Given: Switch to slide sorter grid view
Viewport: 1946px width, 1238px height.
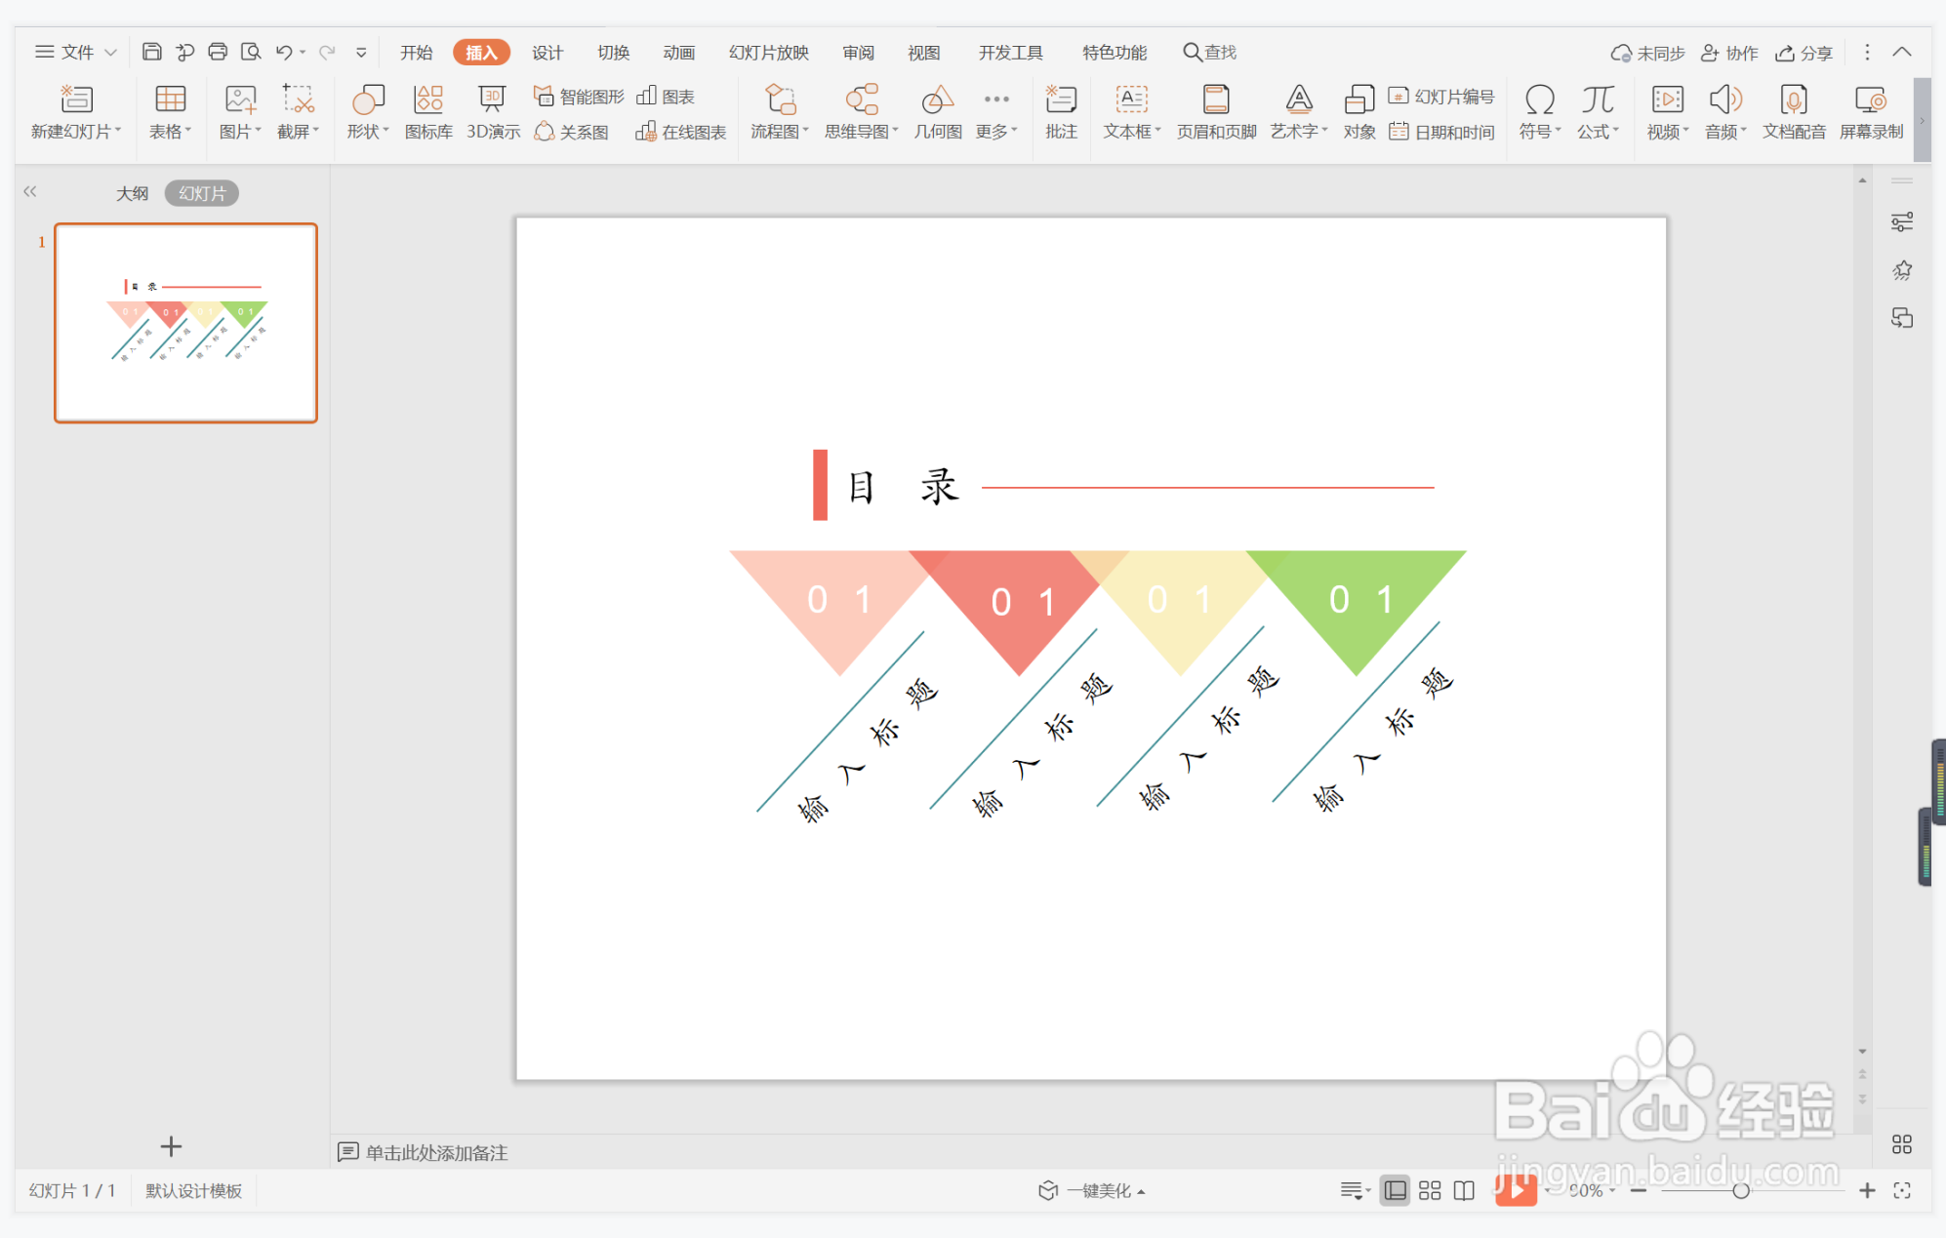Looking at the screenshot, I should pos(1430,1190).
